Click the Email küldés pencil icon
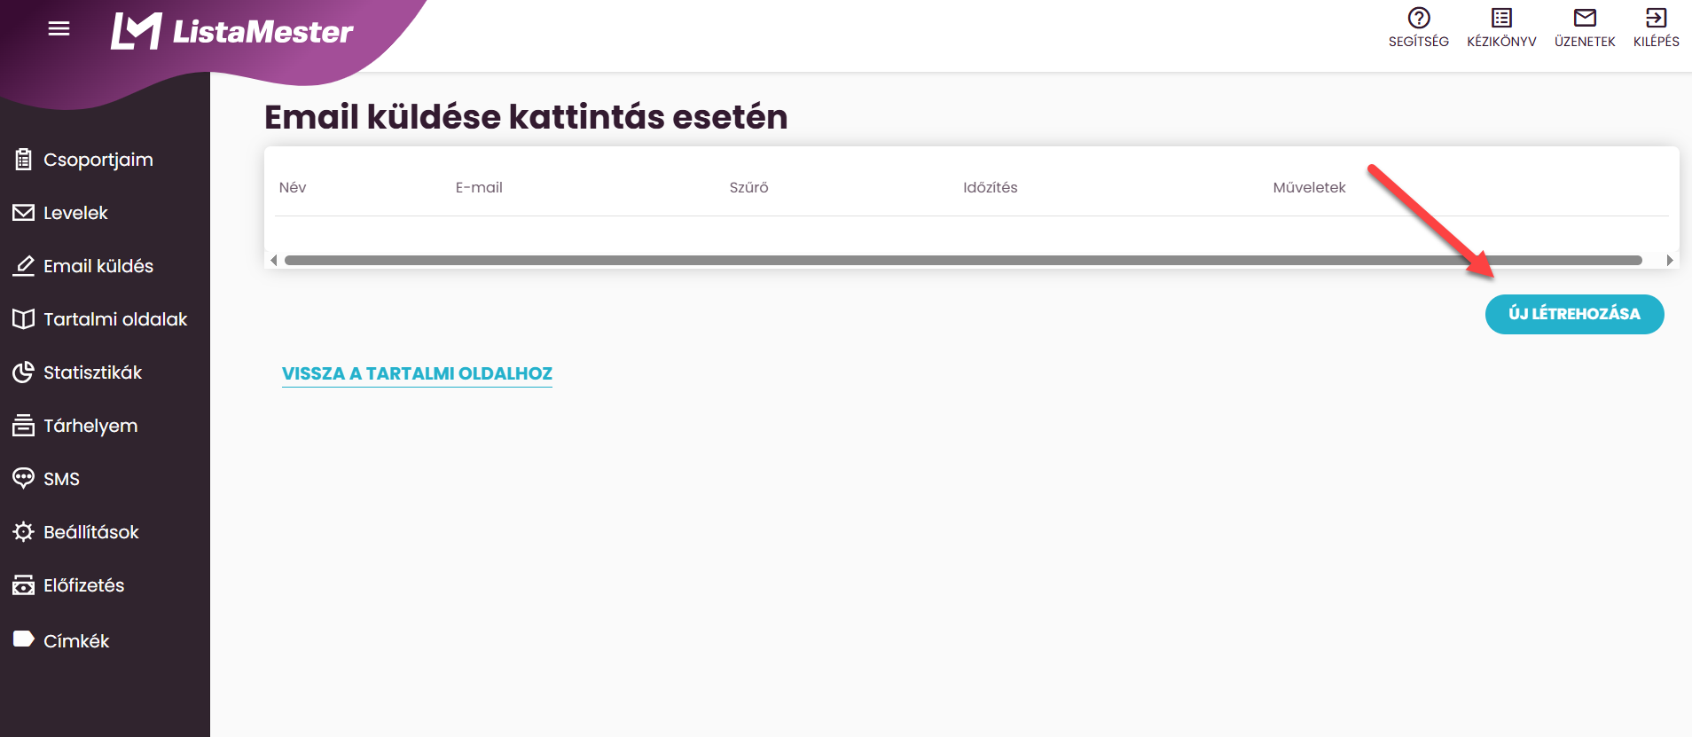This screenshot has height=737, width=1692. point(24,266)
